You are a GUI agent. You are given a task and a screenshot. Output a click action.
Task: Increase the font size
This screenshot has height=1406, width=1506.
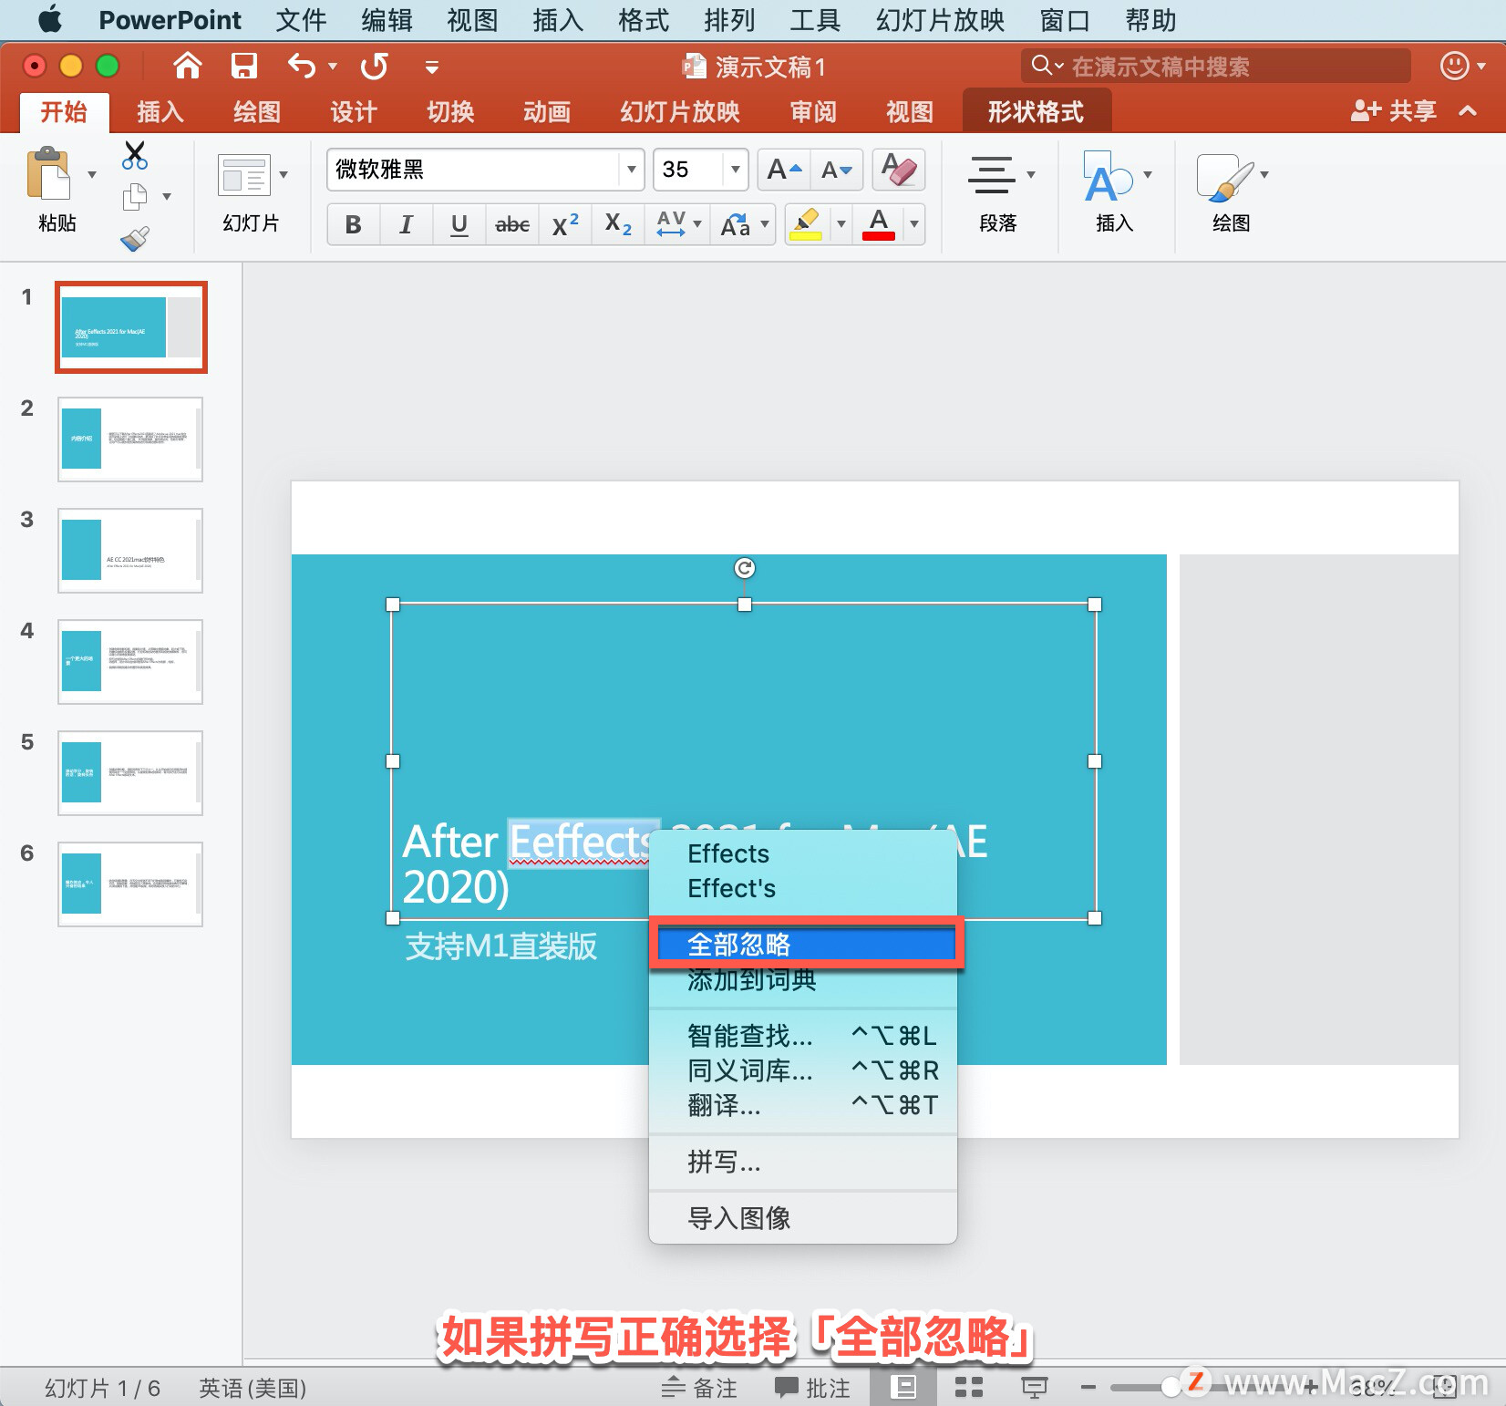[x=784, y=170]
